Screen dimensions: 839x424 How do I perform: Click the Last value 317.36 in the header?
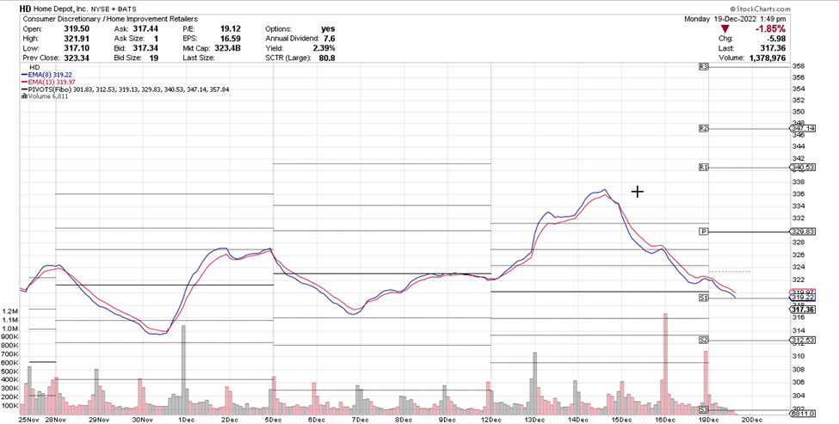tap(774, 48)
